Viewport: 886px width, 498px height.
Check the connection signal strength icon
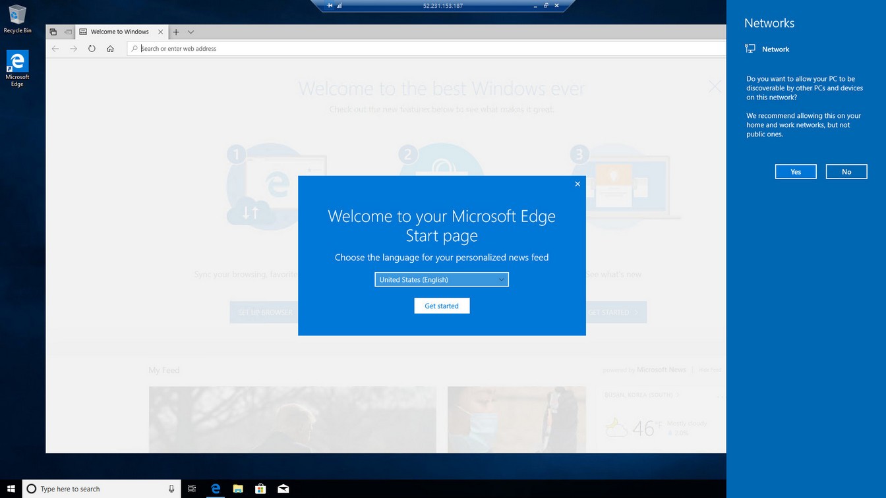click(x=340, y=6)
